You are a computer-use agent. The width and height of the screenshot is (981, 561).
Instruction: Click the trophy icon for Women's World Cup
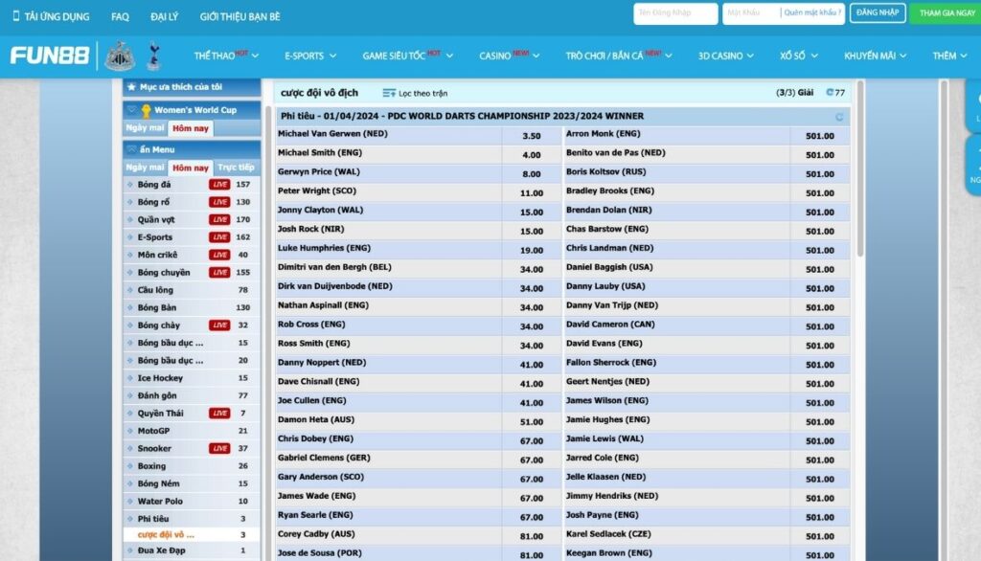point(146,111)
